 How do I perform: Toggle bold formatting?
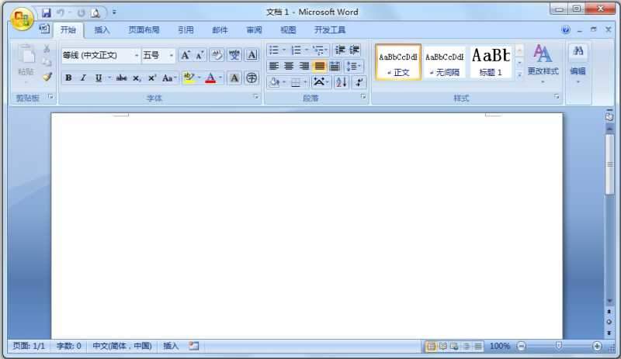[x=68, y=78]
